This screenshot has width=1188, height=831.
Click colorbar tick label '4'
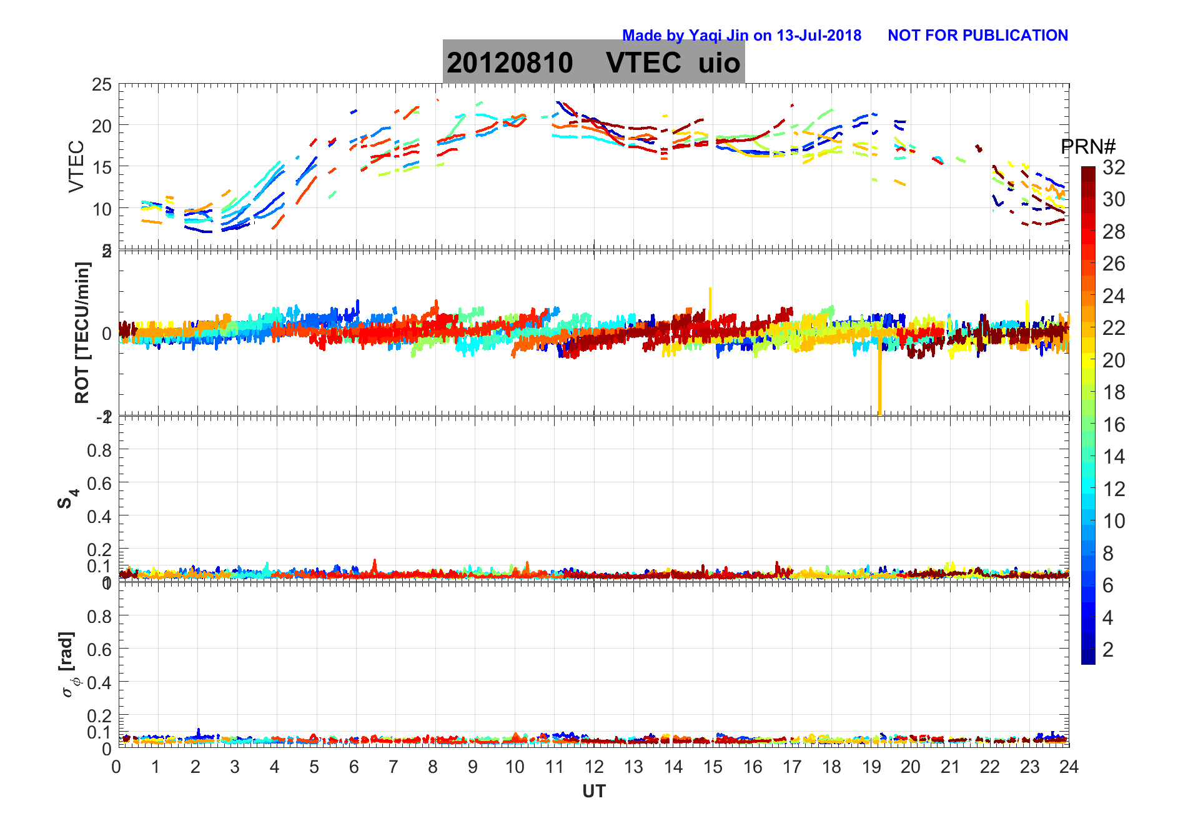click(1108, 617)
